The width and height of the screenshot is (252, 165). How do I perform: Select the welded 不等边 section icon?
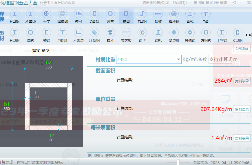point(30,17)
